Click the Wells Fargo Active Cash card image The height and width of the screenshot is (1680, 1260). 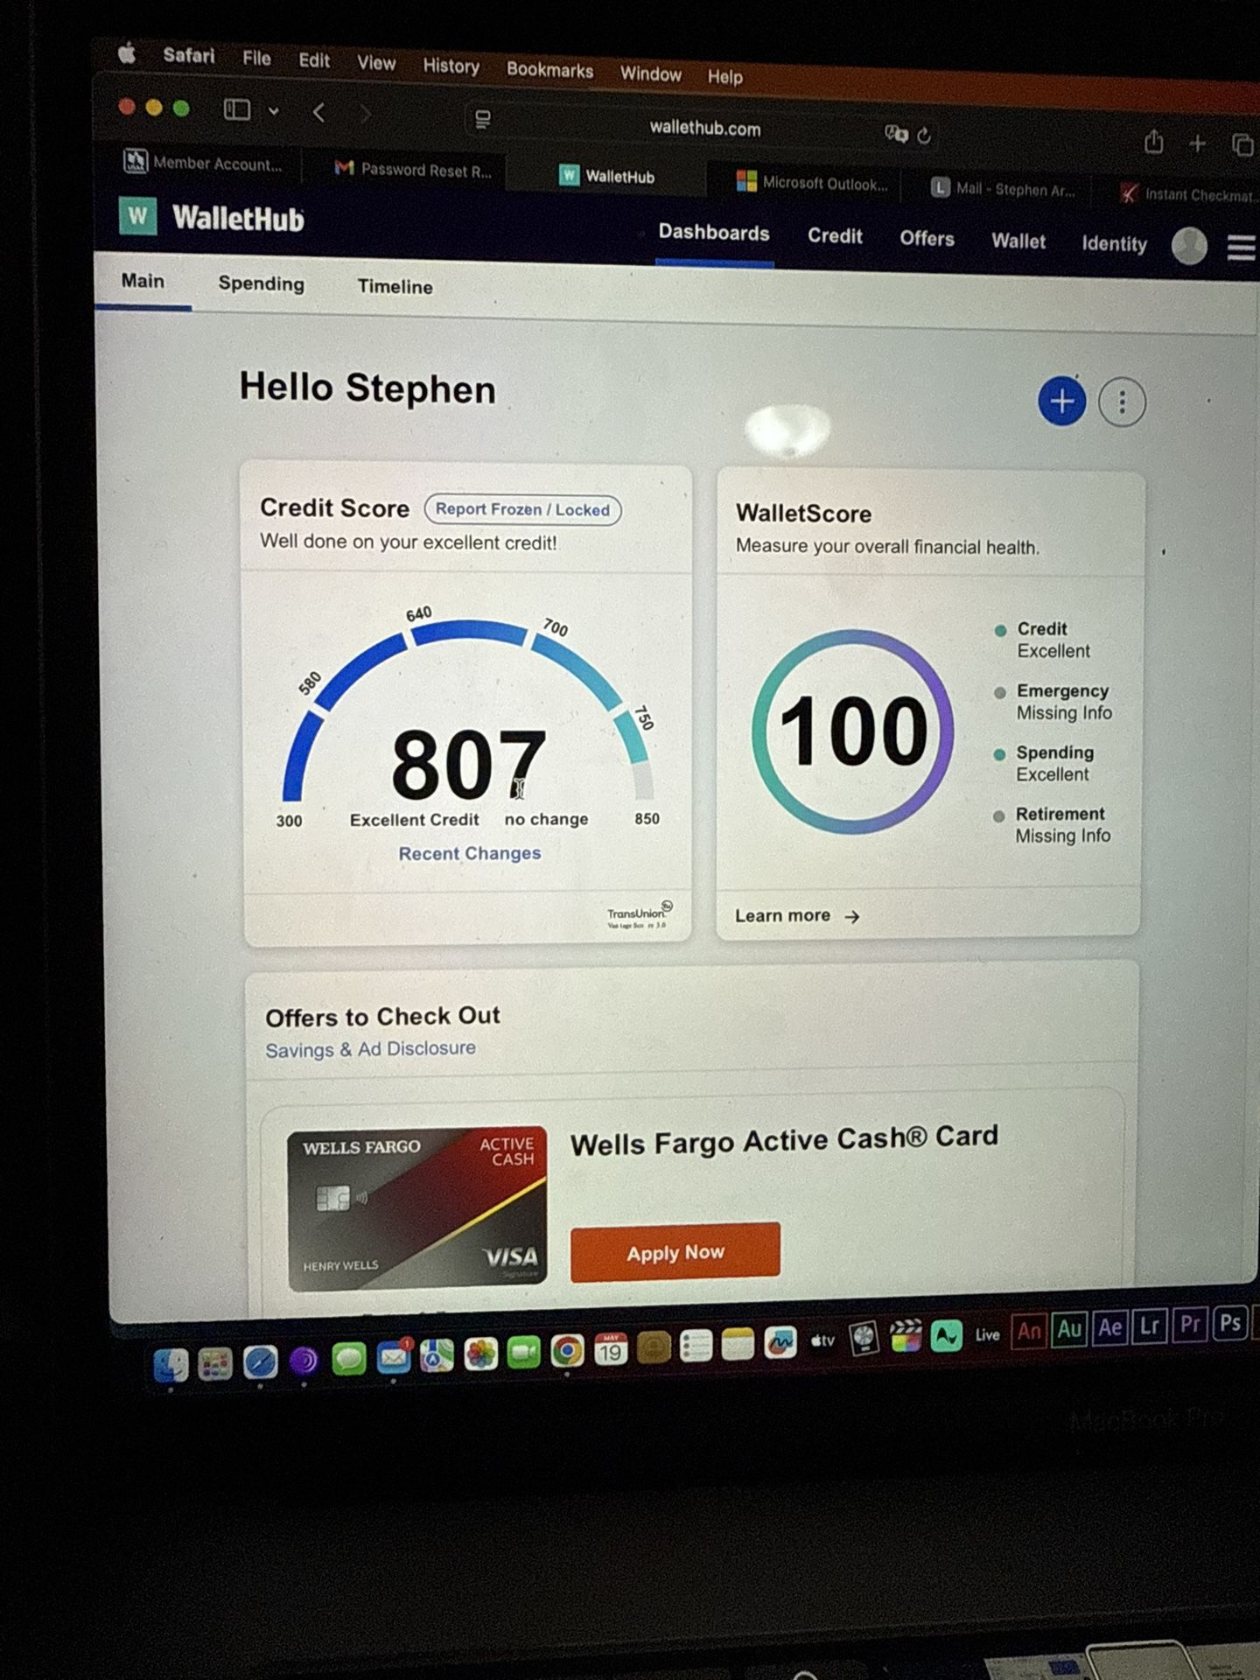pyautogui.click(x=417, y=1208)
